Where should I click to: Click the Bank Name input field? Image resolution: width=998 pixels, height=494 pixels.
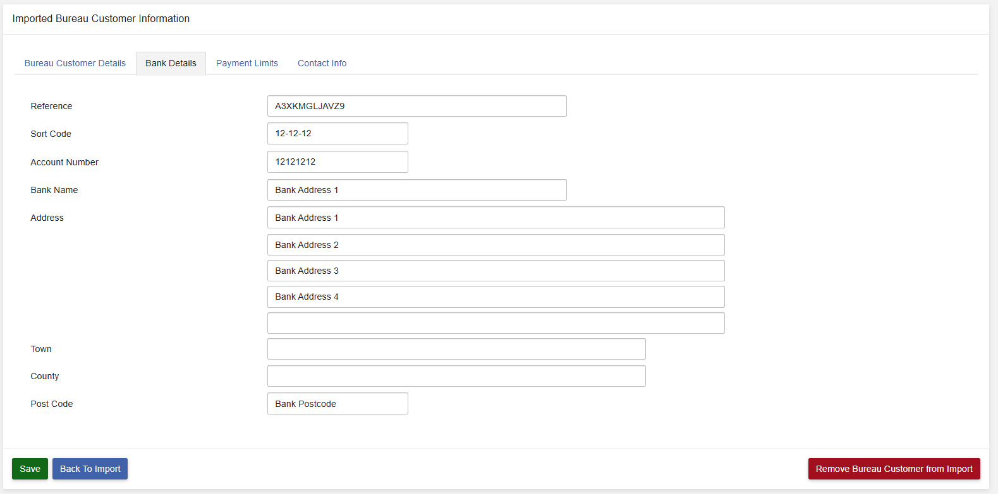(x=417, y=190)
